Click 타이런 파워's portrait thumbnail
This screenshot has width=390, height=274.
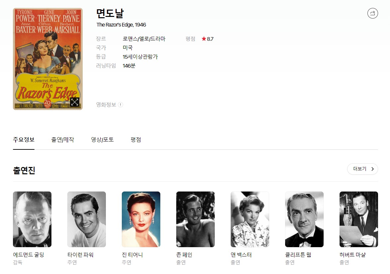pyautogui.click(x=87, y=219)
